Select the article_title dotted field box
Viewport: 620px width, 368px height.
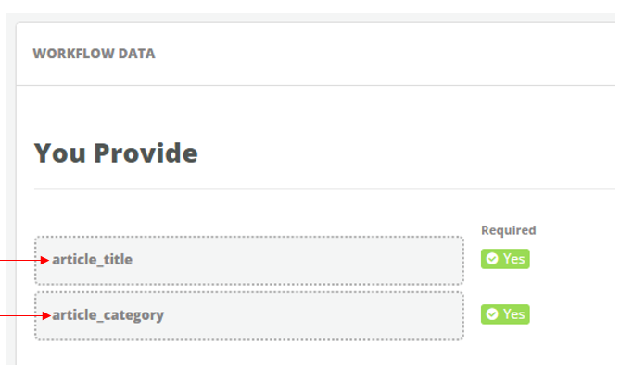(249, 261)
